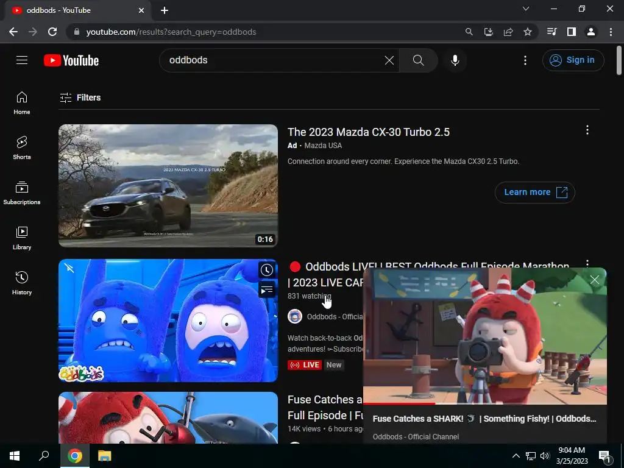Viewport: 624px width, 468px height.
Task: Share this page via the share icon
Action: point(508,32)
